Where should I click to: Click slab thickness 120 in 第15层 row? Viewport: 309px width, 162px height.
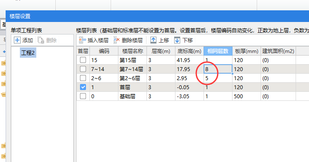click(246, 60)
